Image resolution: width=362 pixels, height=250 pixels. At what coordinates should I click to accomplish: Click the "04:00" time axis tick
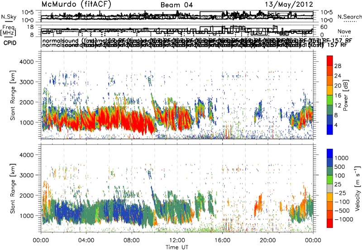[86, 240]
